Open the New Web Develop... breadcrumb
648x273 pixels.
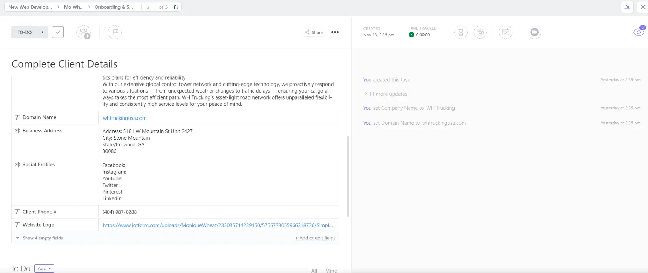click(30, 7)
